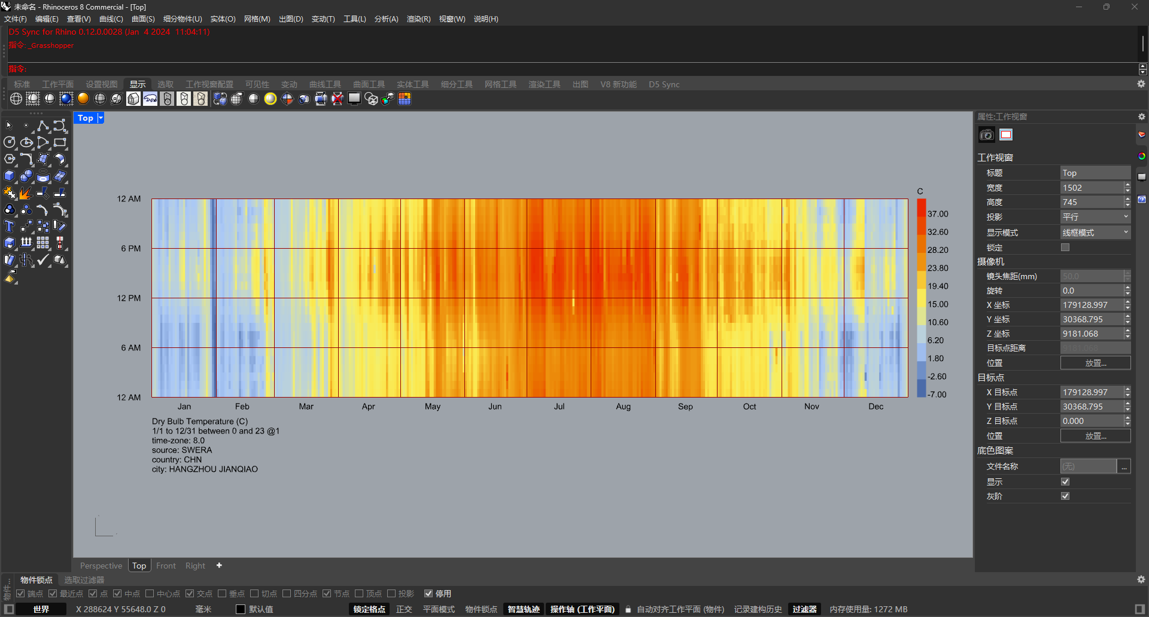Enable the 四分点 quadrant snap checkbox
This screenshot has width=1149, height=617.
(287, 594)
